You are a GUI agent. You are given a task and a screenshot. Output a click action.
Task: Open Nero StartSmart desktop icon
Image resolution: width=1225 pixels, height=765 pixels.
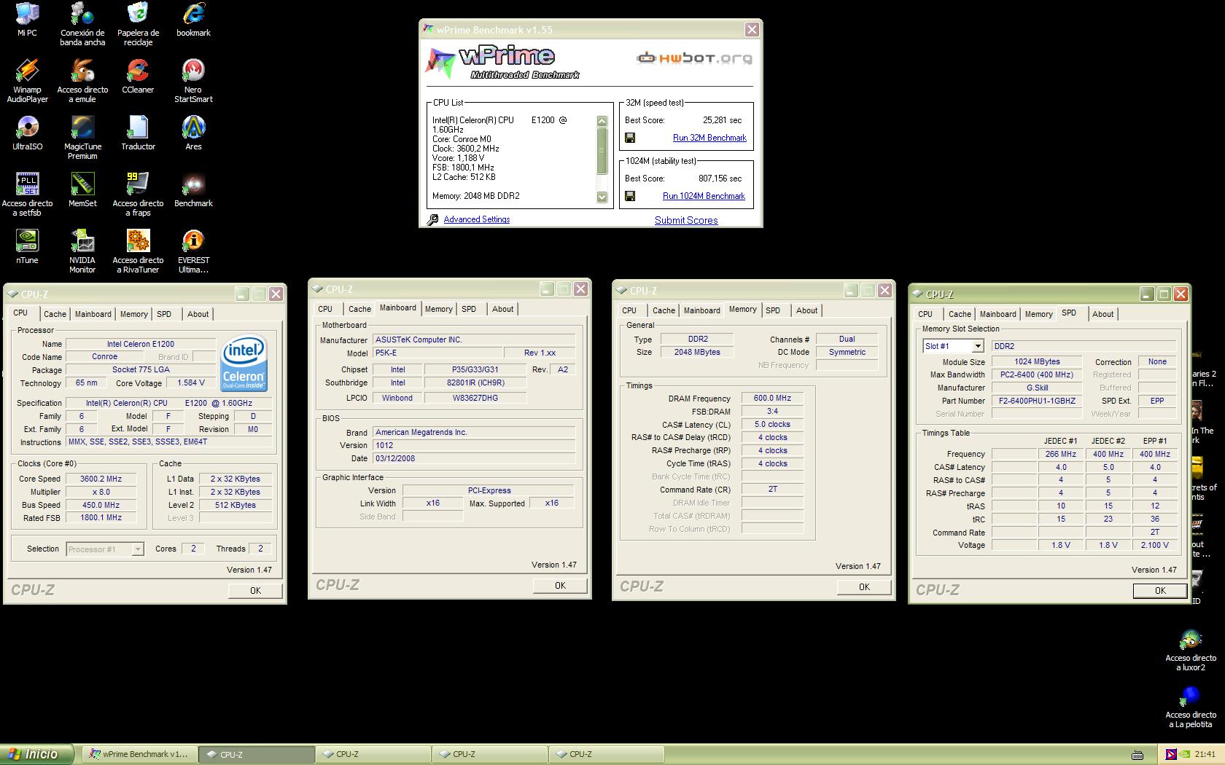click(193, 81)
